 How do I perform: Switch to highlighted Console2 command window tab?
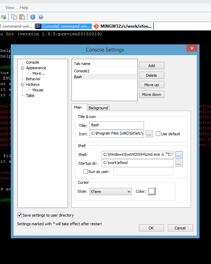point(64,26)
